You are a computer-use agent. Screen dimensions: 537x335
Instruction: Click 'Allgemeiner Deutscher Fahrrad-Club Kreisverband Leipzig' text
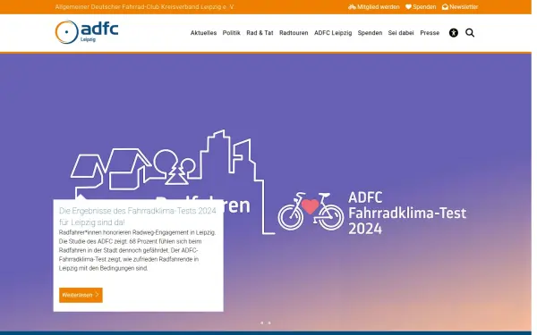[144, 7]
